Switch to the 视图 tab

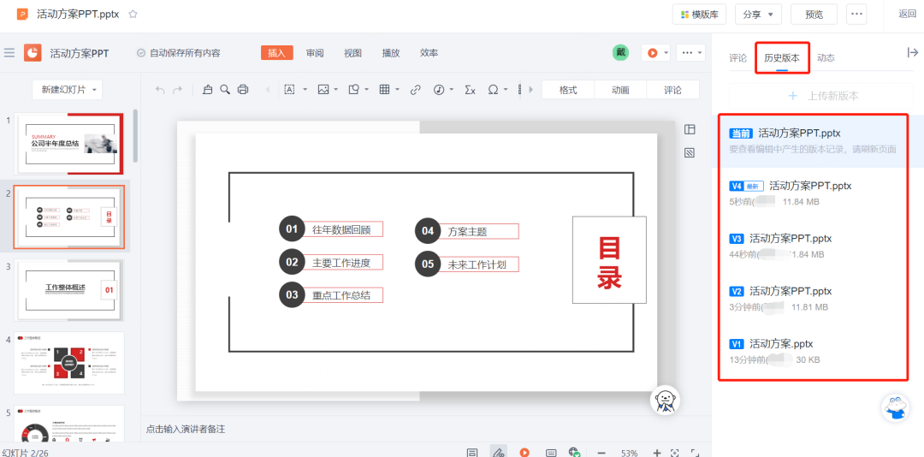352,52
